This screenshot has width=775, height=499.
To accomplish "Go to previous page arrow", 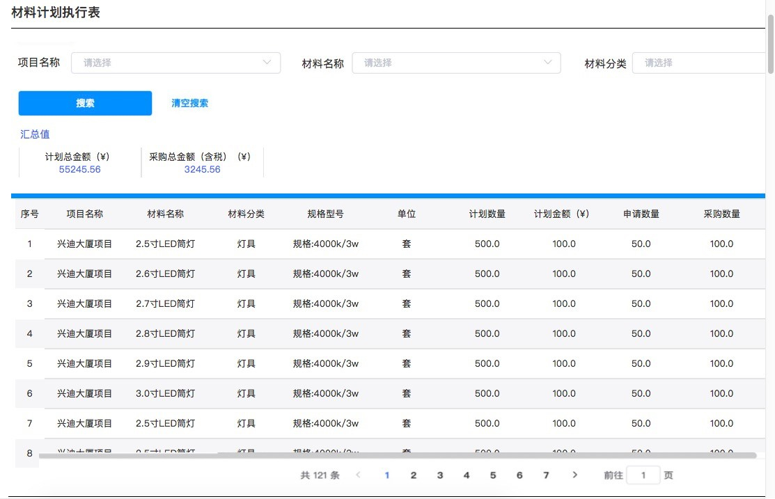I will [359, 475].
